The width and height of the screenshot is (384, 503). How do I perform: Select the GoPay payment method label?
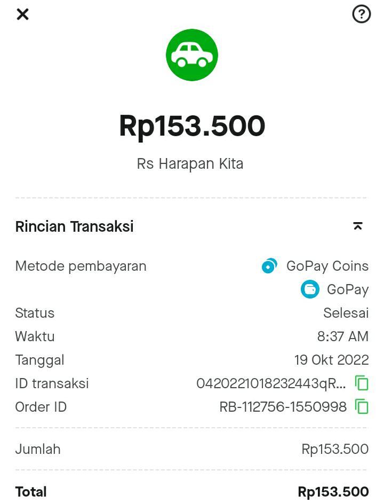tap(347, 289)
